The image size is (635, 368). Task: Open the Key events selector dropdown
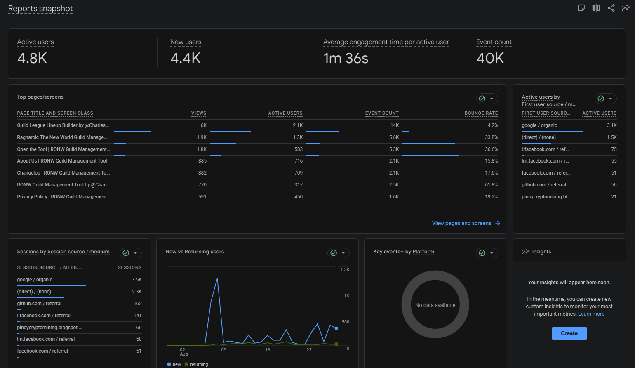coord(388,252)
